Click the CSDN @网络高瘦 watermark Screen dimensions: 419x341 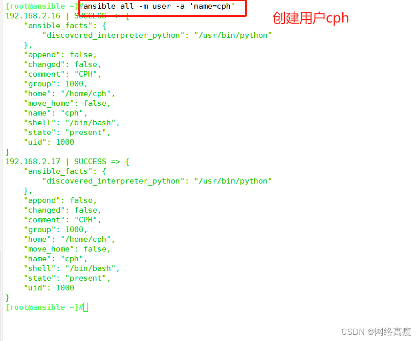[376, 332]
